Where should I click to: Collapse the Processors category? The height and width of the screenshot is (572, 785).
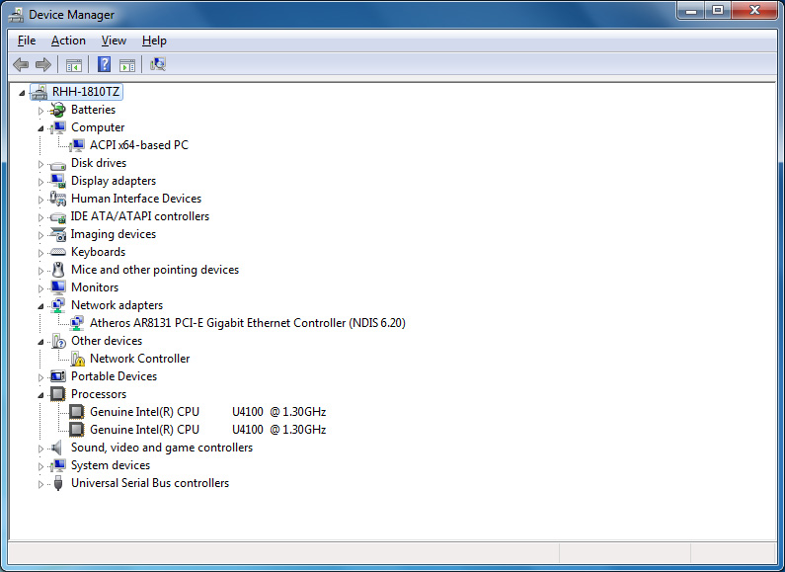click(40, 396)
